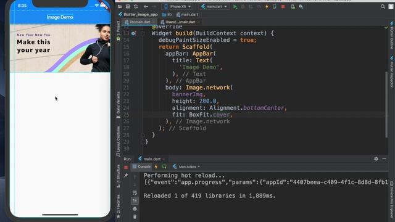Click the main.dart breadcrumb

187,15
